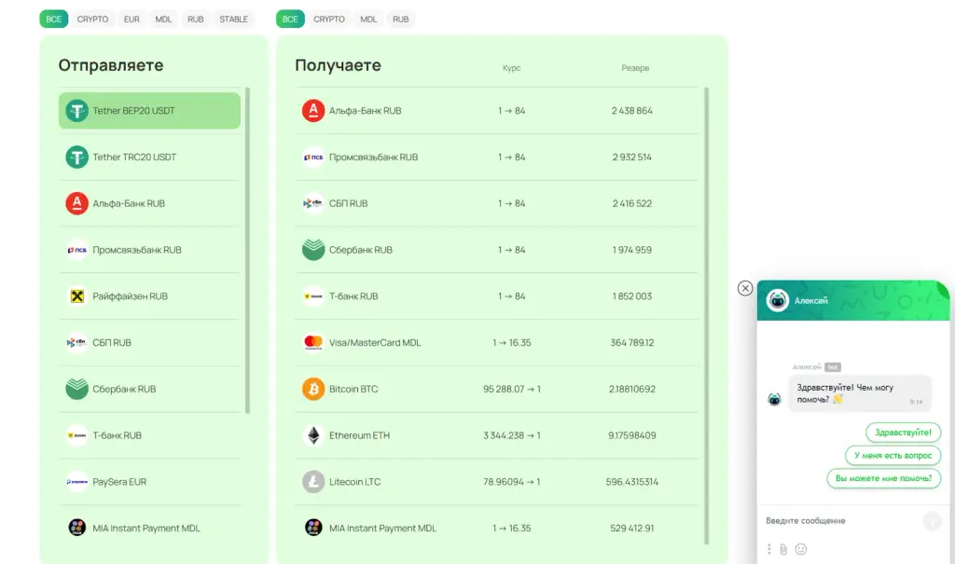Click the Альфа-Банк reserve 2 438 864
Viewport: 955px width, 564px height.
point(632,111)
